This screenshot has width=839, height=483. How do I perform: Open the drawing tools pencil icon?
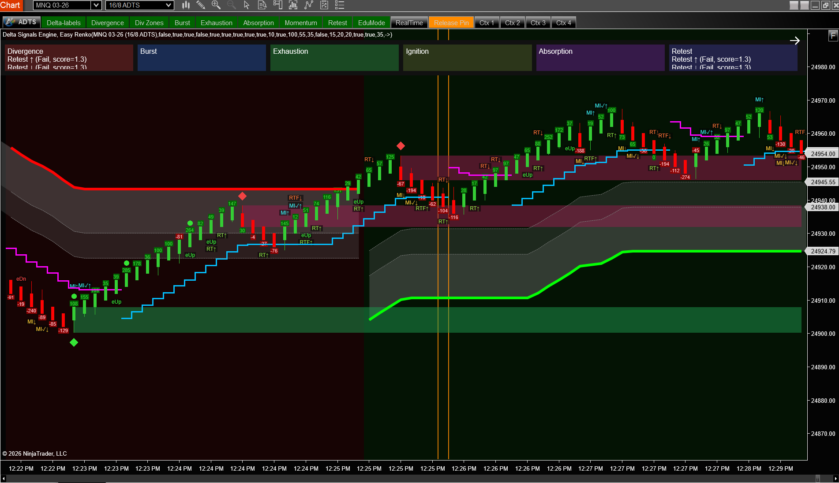[201, 5]
